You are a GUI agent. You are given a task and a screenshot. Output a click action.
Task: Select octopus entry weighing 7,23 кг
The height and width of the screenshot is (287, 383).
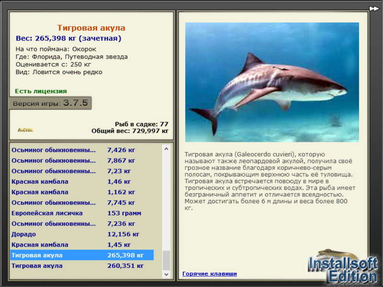point(82,171)
